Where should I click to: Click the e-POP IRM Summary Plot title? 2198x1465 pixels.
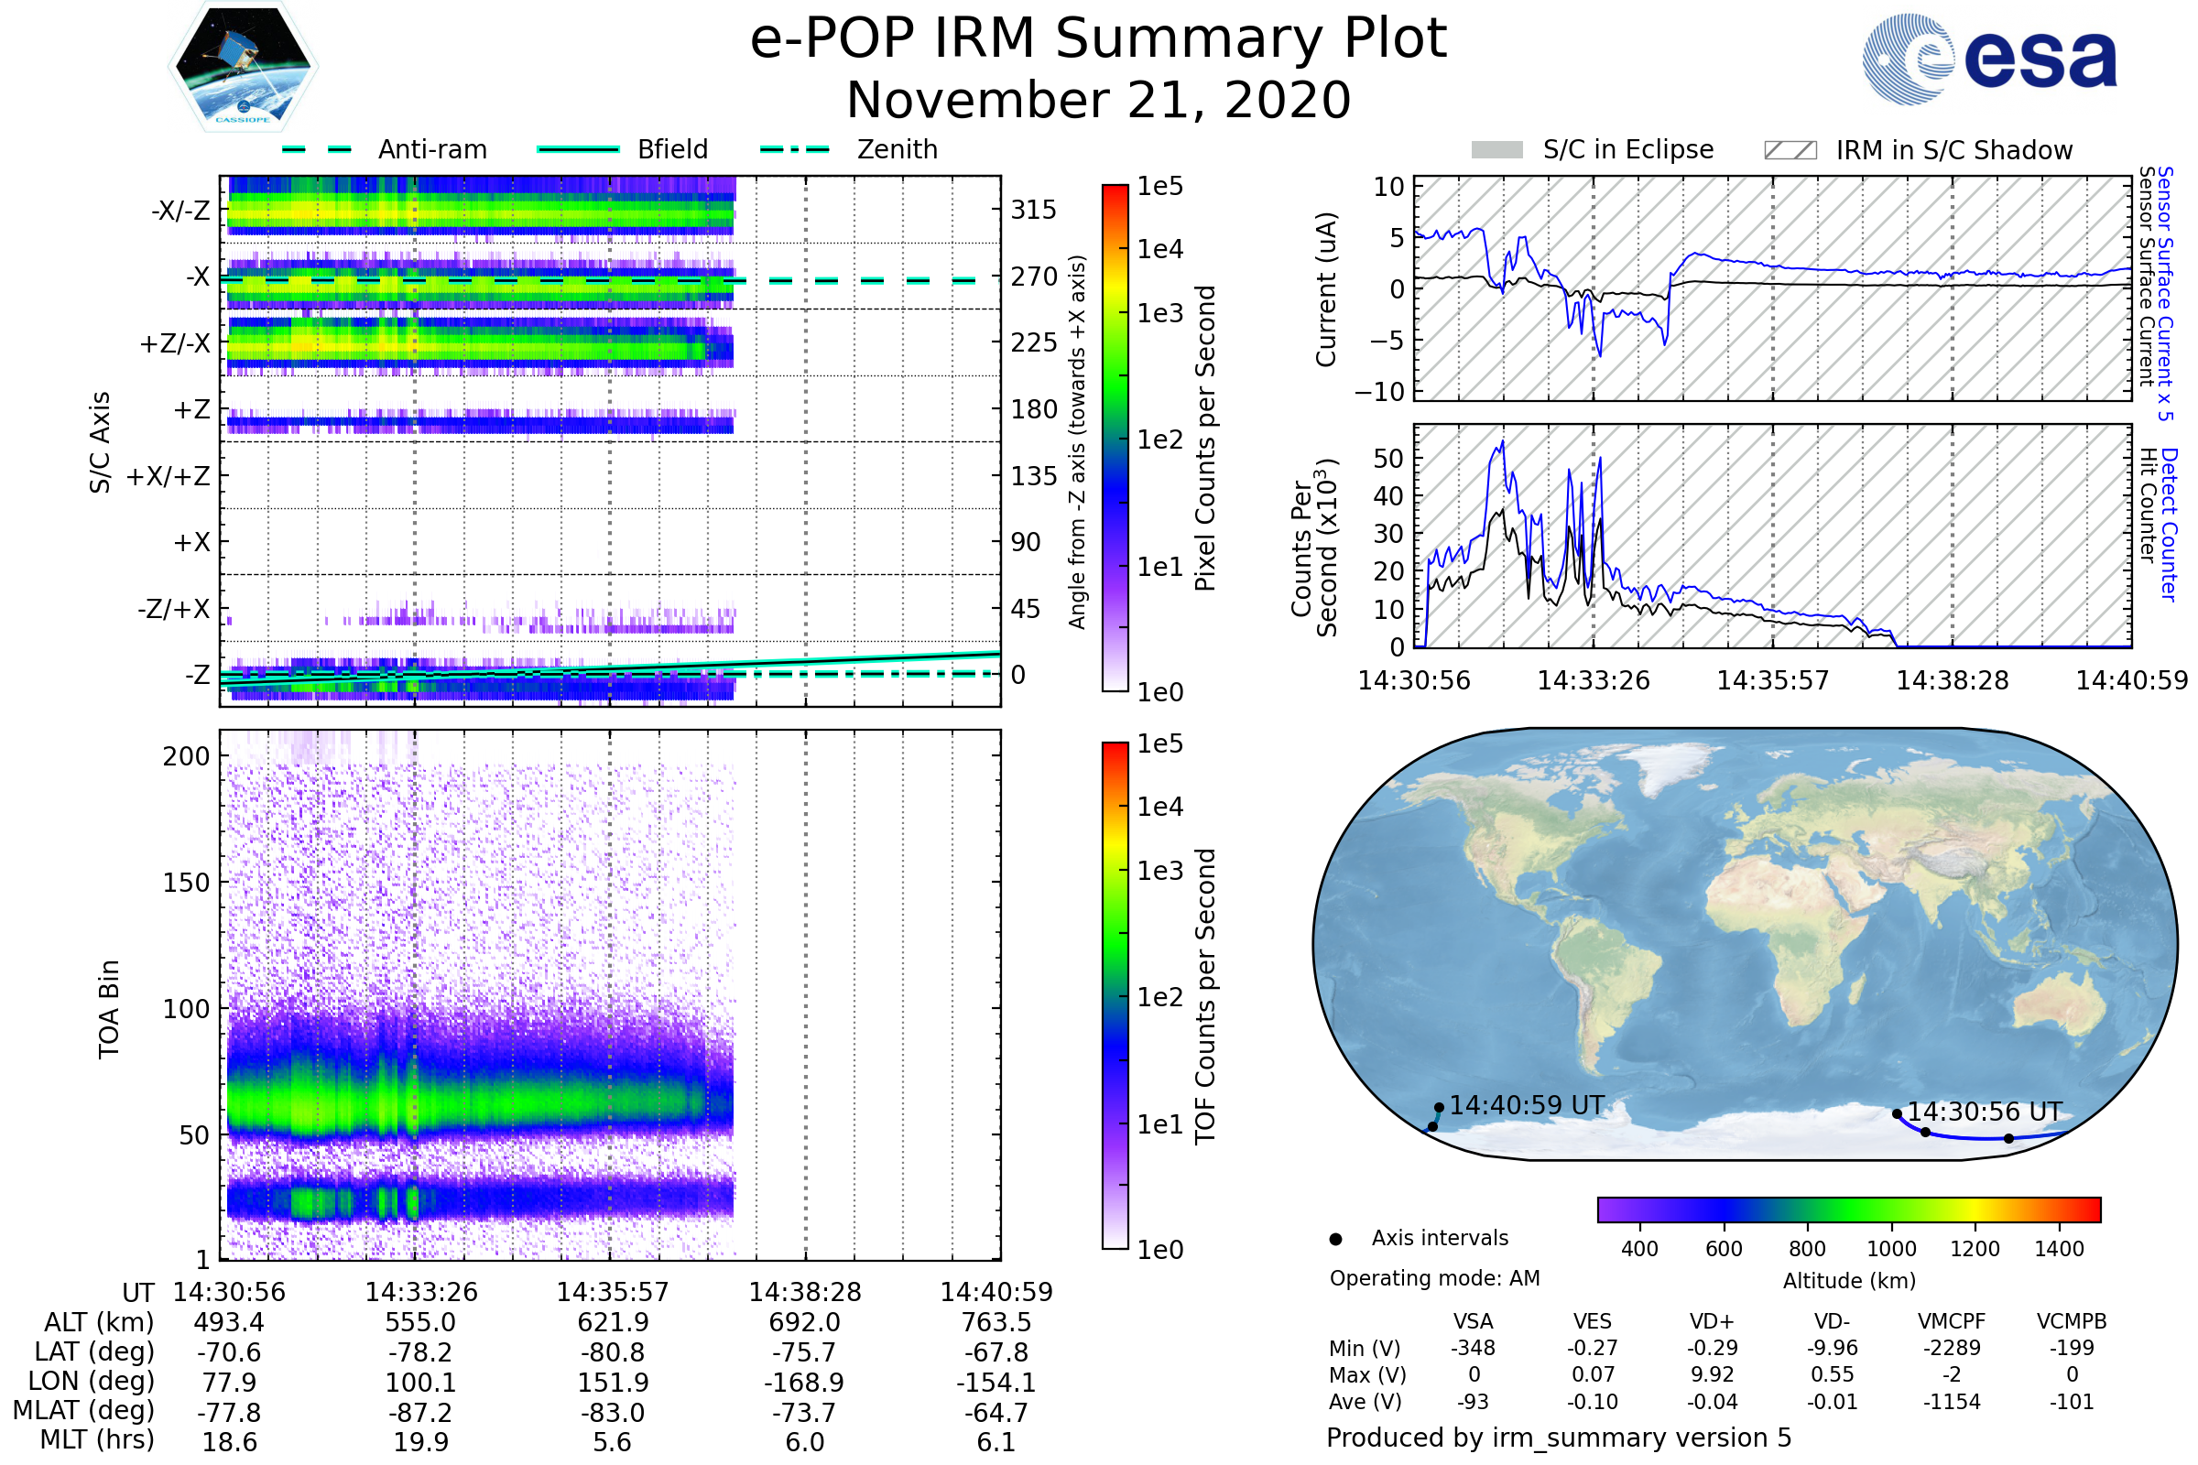(1098, 39)
